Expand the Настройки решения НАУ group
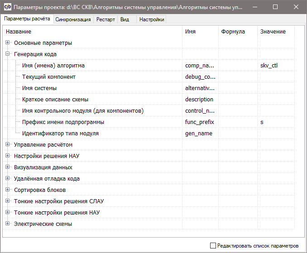This screenshot has height=253, width=307. click(8, 156)
